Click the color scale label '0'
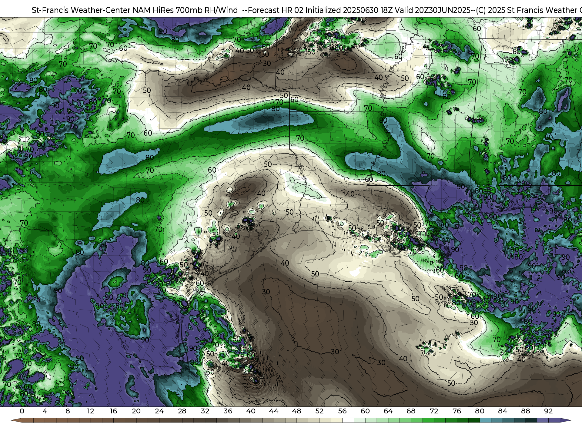The image size is (582, 424). click(22, 411)
